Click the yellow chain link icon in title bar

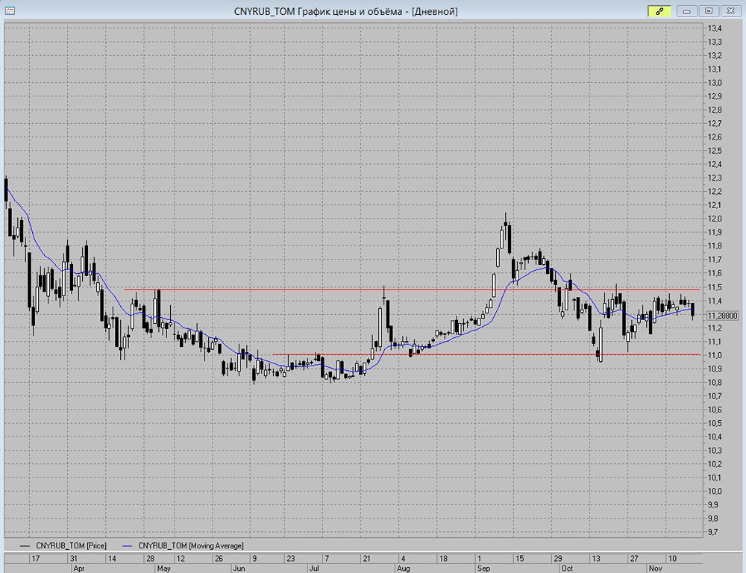coord(659,10)
